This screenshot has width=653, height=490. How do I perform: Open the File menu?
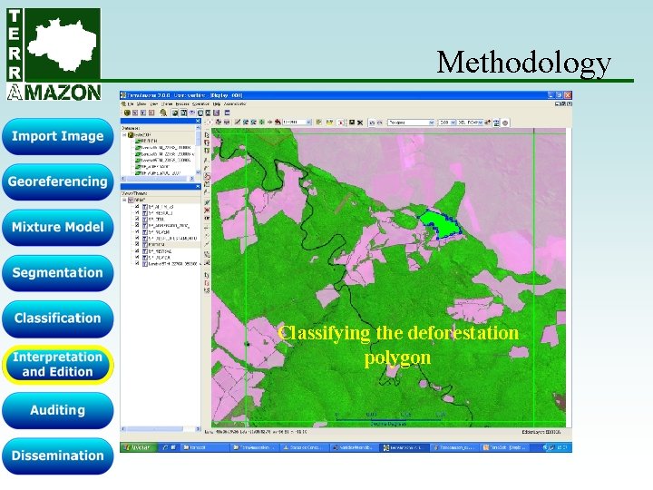tap(131, 103)
